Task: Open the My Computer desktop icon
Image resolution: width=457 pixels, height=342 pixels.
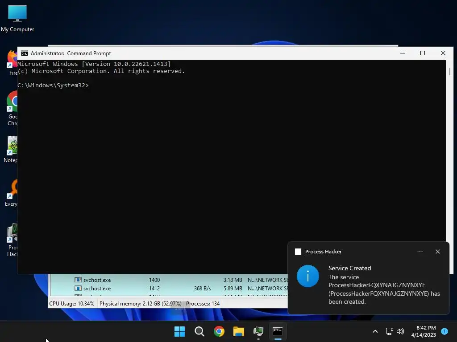Action: coord(17,18)
